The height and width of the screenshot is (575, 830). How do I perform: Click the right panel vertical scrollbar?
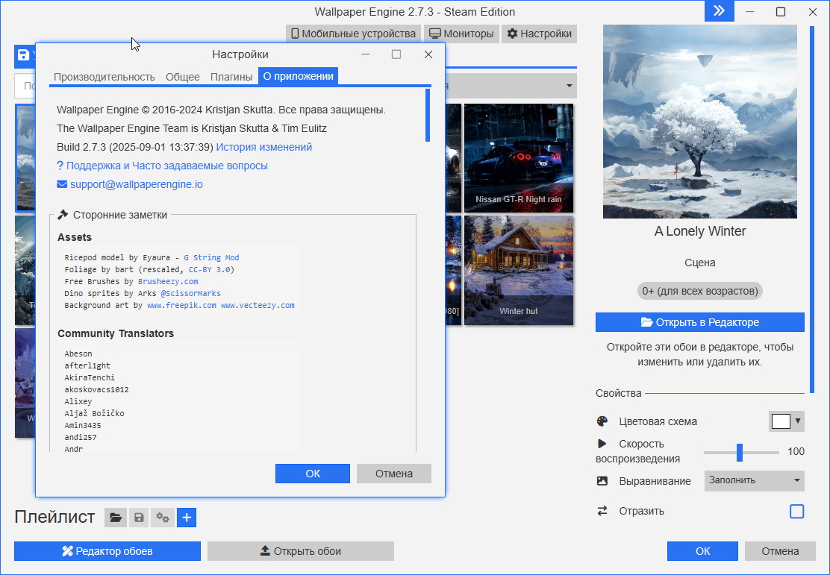pos(812,209)
